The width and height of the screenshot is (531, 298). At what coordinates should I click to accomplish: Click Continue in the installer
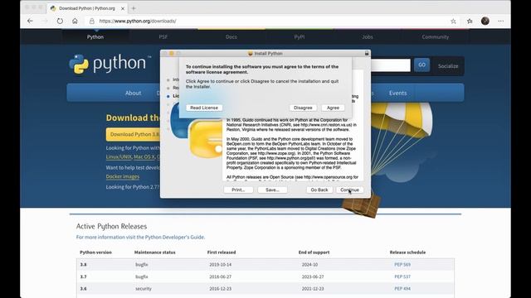(x=349, y=190)
